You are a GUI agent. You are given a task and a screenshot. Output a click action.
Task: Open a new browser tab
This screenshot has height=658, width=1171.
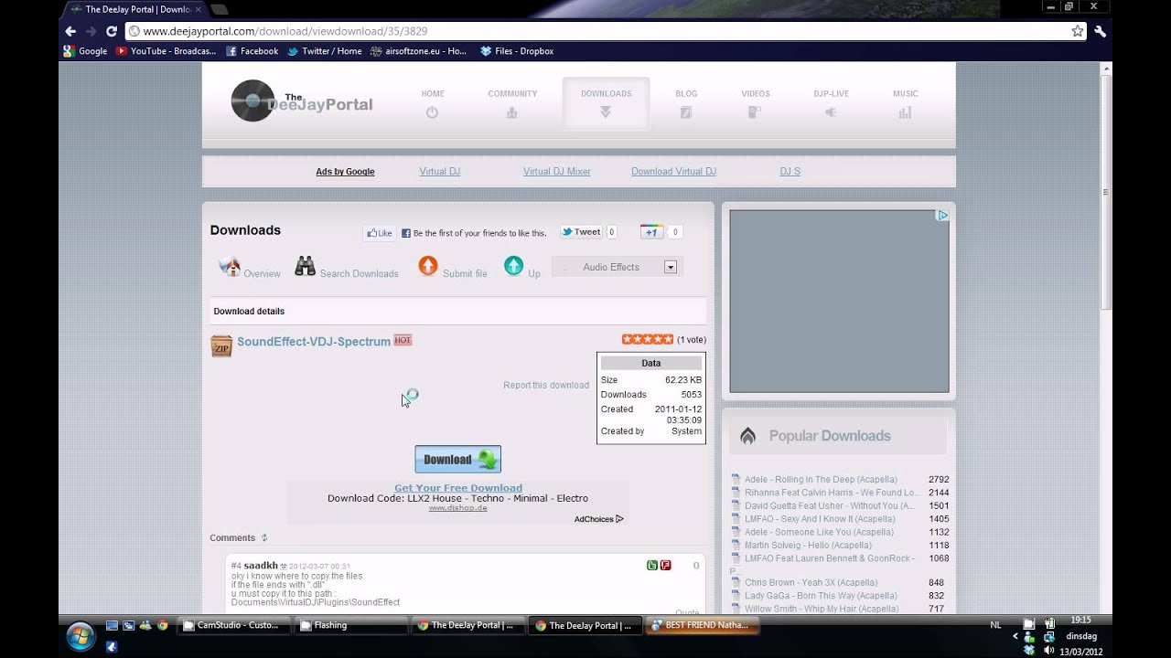tap(220, 9)
